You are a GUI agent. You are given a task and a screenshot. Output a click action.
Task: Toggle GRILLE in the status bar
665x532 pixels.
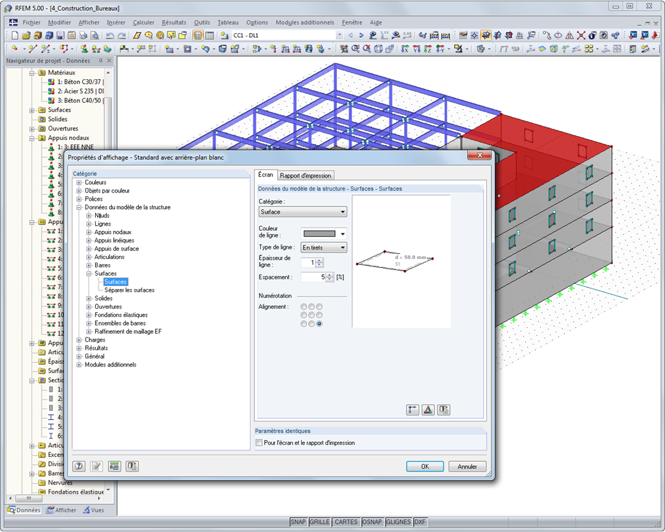click(319, 522)
